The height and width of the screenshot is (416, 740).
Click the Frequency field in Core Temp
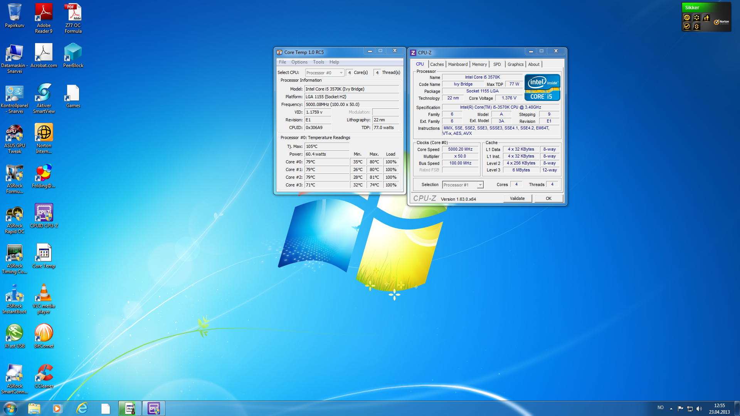[351, 104]
